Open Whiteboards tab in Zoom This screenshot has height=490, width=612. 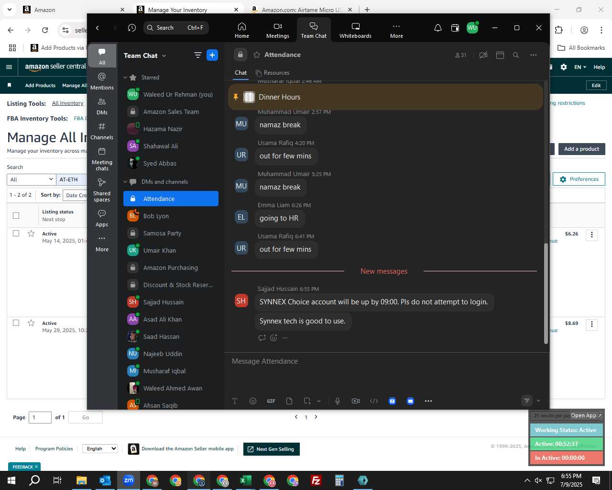click(x=355, y=30)
